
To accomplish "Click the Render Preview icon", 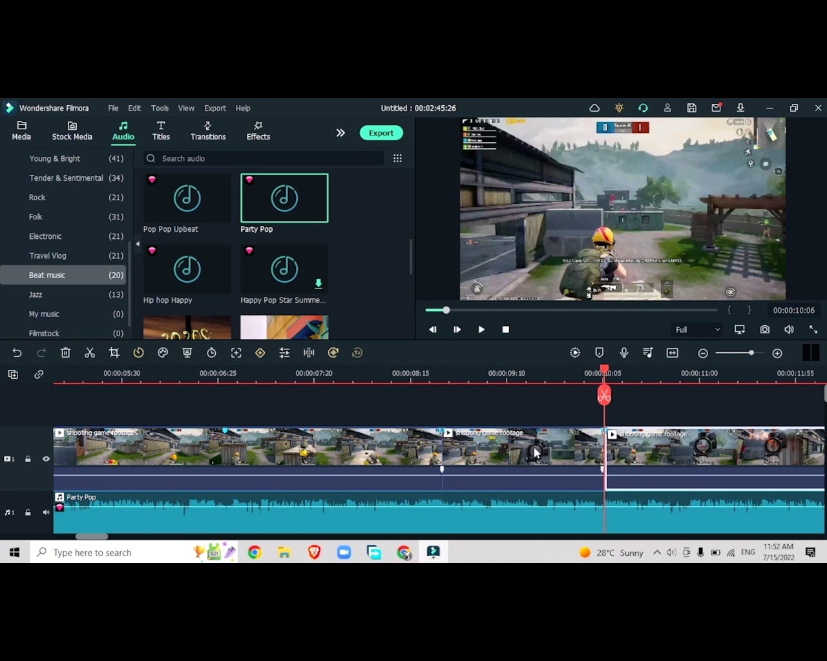I will pyautogui.click(x=575, y=352).
